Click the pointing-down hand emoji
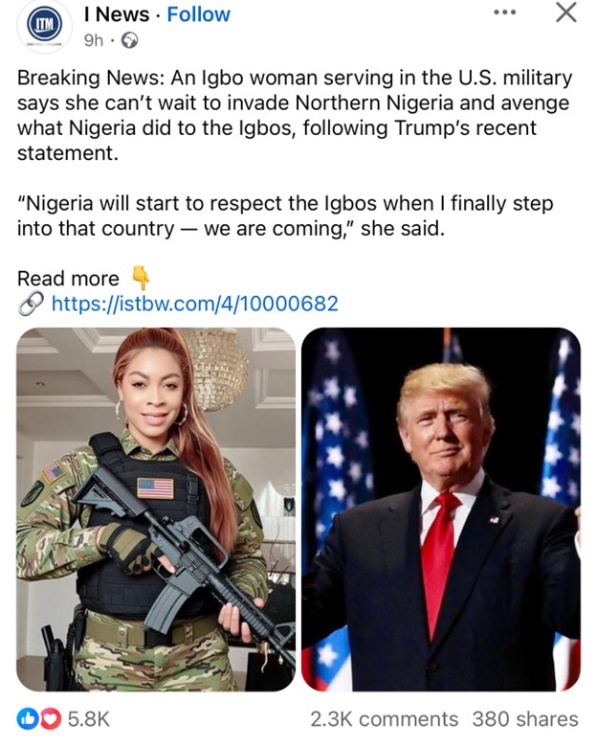The image size is (597, 748). [141, 278]
